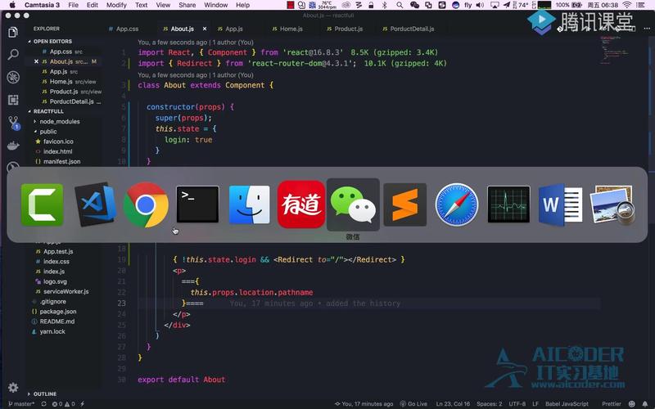Open the Help menu
The image size is (655, 409).
(242, 5)
